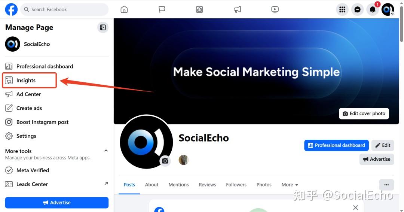Open the Home feed icon
404x212 pixels.
tap(124, 9)
